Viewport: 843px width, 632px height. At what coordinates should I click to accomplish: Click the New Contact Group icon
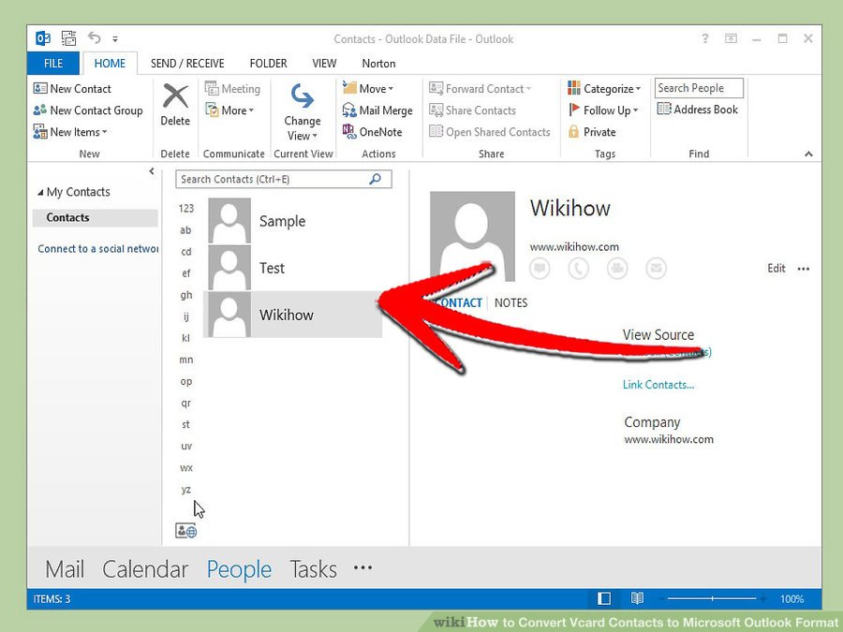pyautogui.click(x=40, y=110)
